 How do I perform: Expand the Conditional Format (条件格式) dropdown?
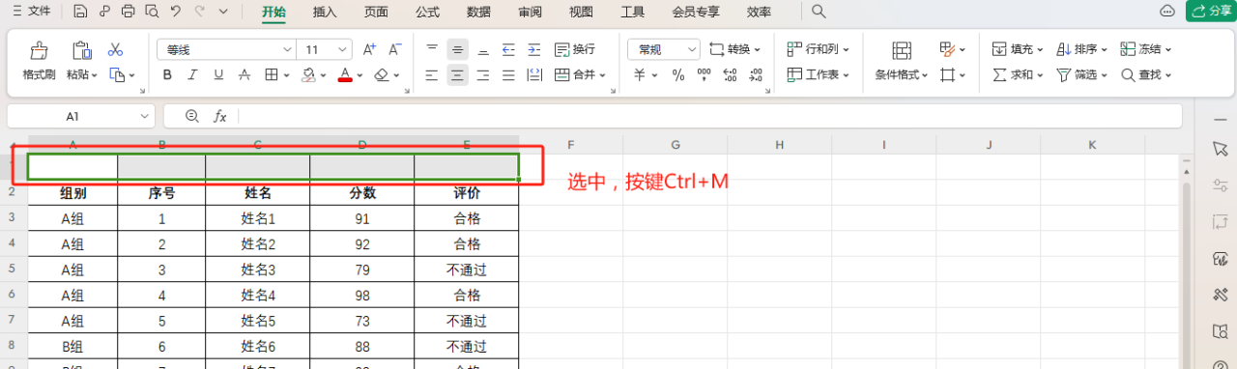925,74
